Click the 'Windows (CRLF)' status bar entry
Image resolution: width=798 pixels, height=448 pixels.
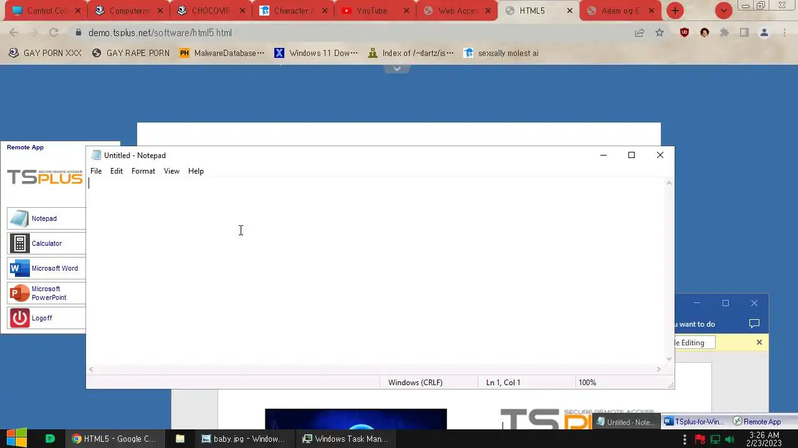pos(415,383)
